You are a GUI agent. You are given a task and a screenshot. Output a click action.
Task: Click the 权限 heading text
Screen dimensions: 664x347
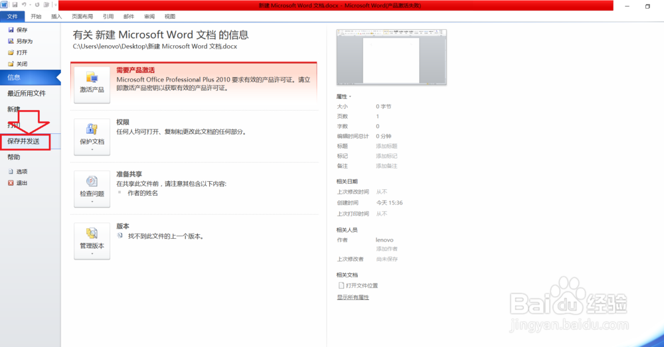coord(123,122)
